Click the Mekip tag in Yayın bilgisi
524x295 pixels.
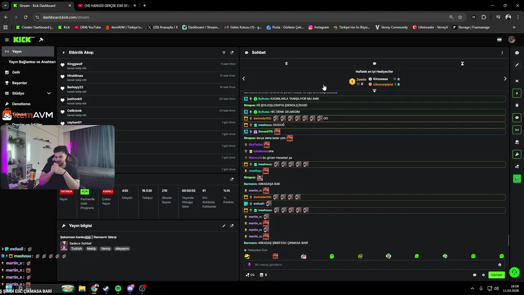(x=91, y=249)
